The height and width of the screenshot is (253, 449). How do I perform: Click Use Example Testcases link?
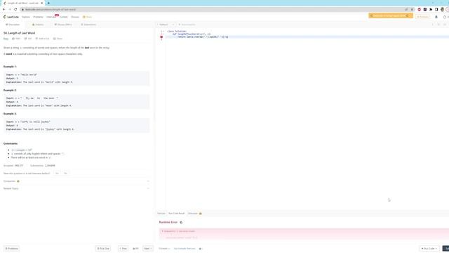(185, 248)
